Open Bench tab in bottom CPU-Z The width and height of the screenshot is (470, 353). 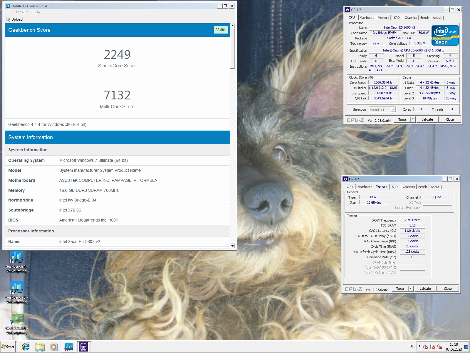click(422, 187)
